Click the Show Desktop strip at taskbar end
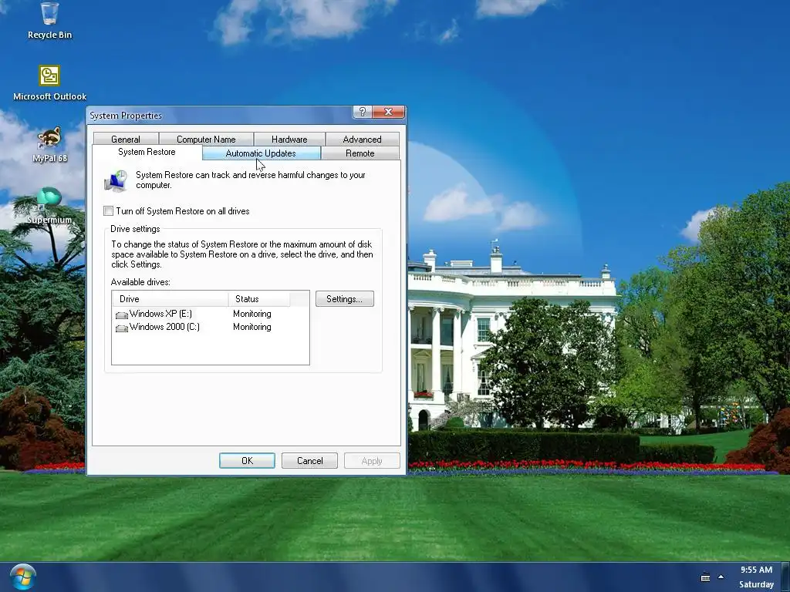Screen dimensions: 790x592 pos(785,577)
